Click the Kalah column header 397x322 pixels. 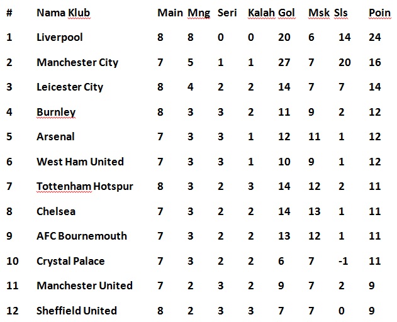(x=260, y=13)
